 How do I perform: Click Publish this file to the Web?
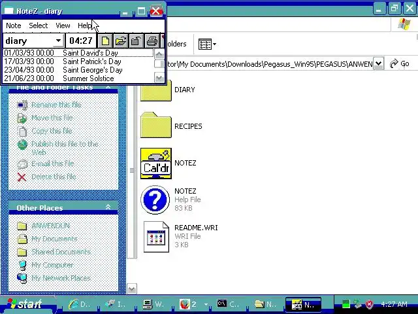(x=65, y=148)
